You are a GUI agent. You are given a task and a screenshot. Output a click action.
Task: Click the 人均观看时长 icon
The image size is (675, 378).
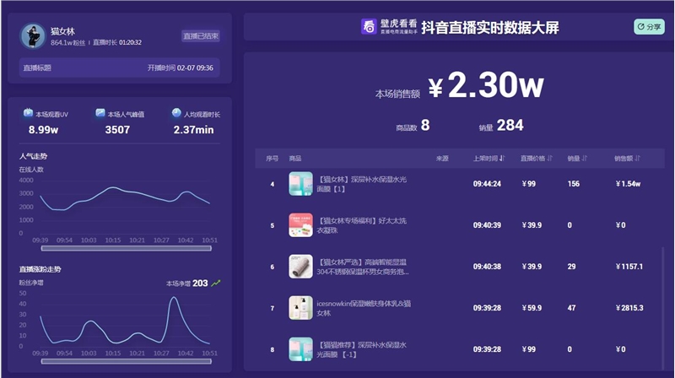tap(176, 113)
